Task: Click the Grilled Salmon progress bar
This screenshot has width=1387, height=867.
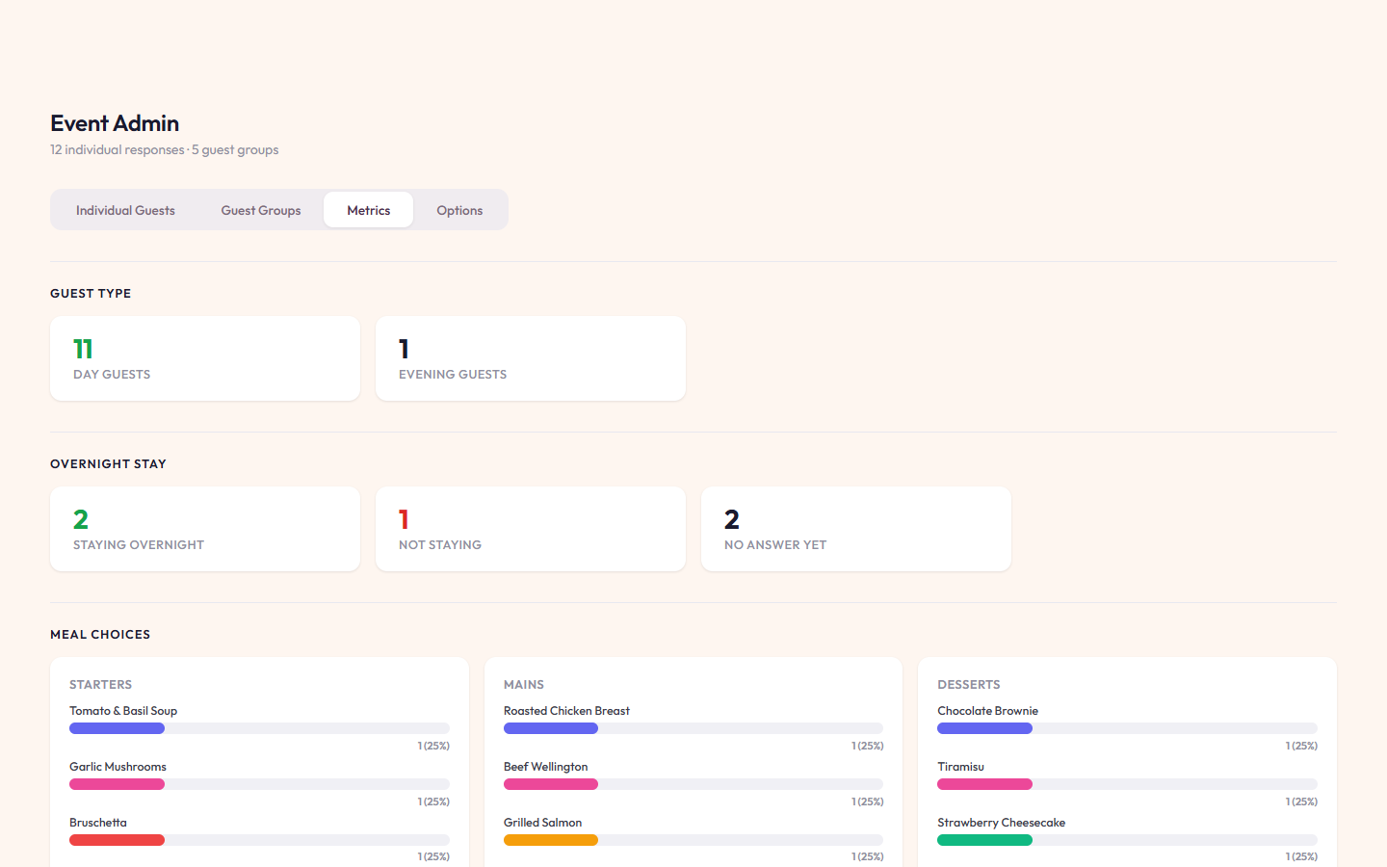Action: 693,840
